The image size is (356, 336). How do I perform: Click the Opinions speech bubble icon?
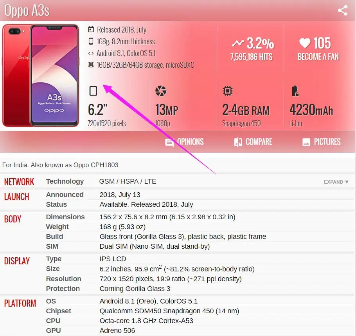pyautogui.click(x=170, y=143)
